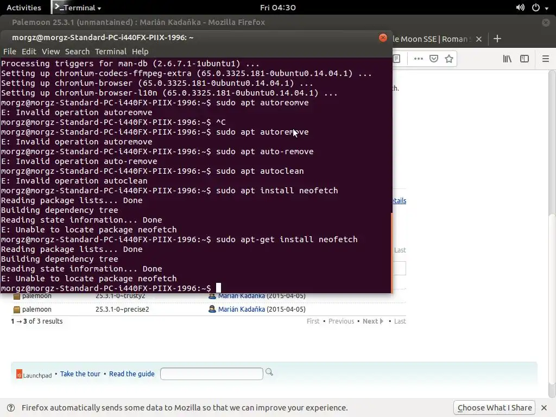
Task: Open the terminal Edit menu
Action: (x=29, y=52)
